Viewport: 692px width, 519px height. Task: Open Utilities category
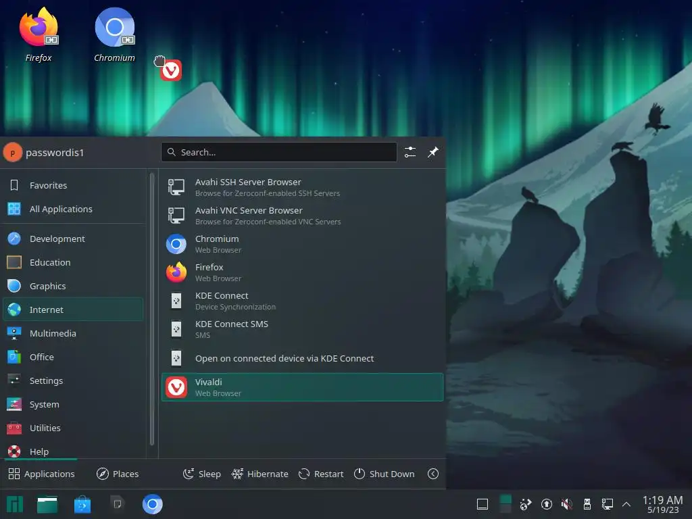coord(73,428)
